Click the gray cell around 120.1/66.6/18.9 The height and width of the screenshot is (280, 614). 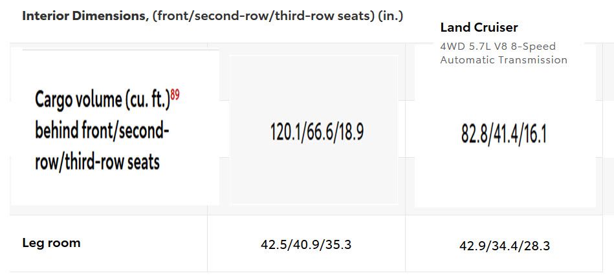tap(314, 129)
